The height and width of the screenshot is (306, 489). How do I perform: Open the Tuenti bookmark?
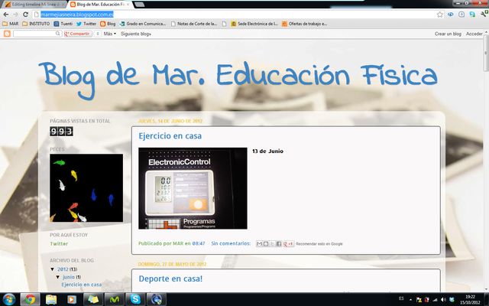pyautogui.click(x=63, y=24)
